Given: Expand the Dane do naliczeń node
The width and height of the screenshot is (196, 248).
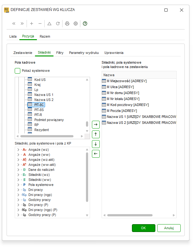Looking at the screenshot, I should (x=18, y=170).
